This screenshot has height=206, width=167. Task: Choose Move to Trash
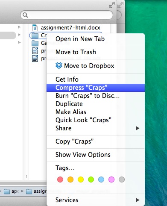pyautogui.click(x=96, y=52)
